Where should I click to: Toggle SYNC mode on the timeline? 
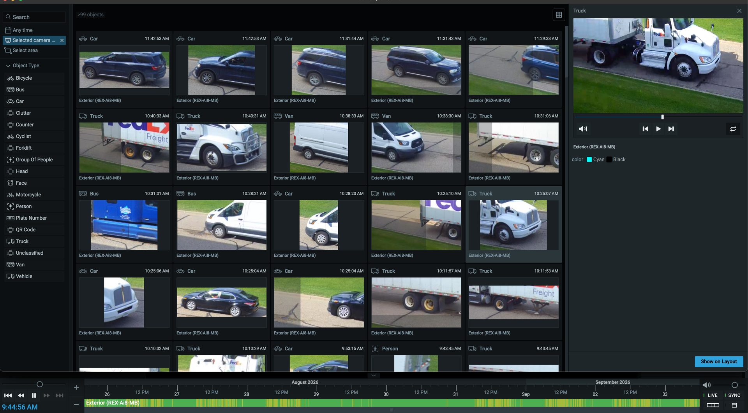[733, 395]
